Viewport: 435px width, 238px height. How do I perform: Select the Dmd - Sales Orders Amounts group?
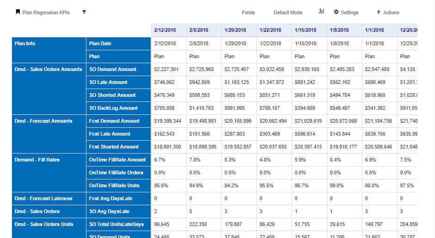pyautogui.click(x=49, y=69)
